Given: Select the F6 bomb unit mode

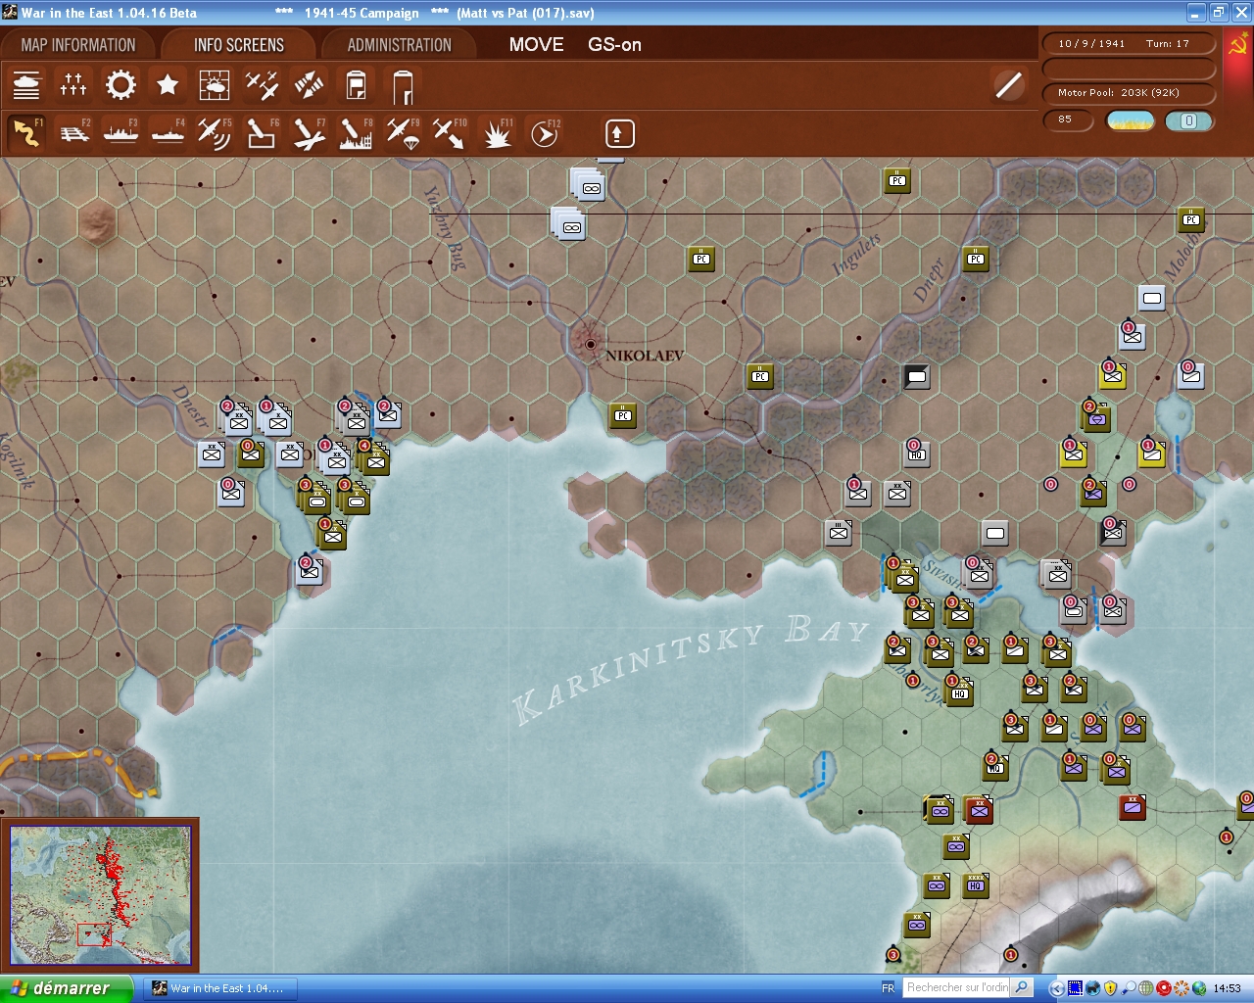Looking at the screenshot, I should [262, 133].
